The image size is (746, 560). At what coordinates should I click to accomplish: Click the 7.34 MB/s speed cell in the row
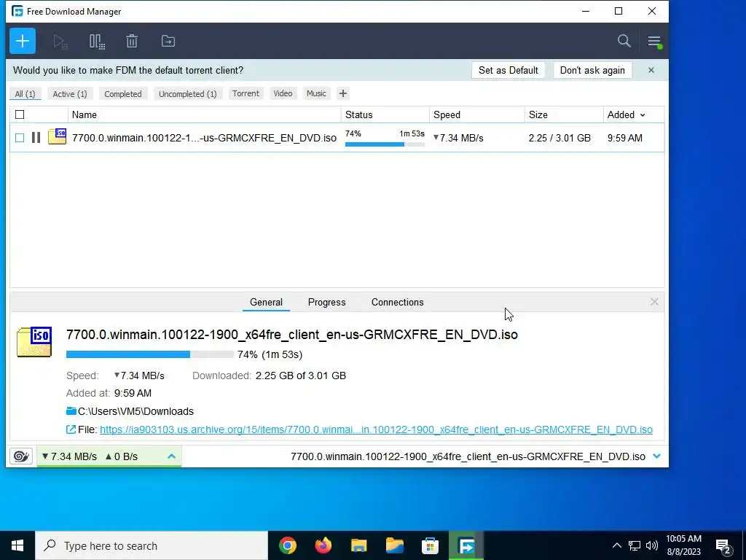pyautogui.click(x=458, y=138)
